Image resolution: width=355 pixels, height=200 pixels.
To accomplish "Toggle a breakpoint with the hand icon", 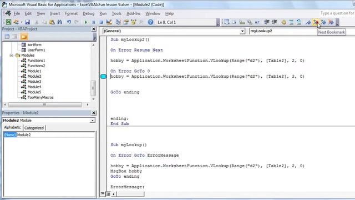I will click(283, 22).
